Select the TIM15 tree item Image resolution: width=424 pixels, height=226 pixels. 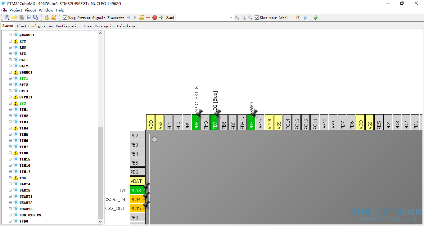25,159
